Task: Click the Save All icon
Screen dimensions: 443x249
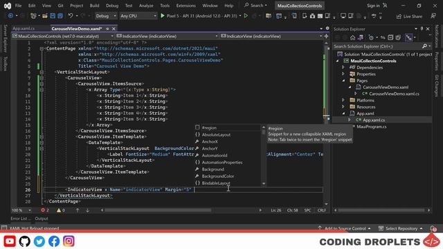Action: click(x=60, y=16)
